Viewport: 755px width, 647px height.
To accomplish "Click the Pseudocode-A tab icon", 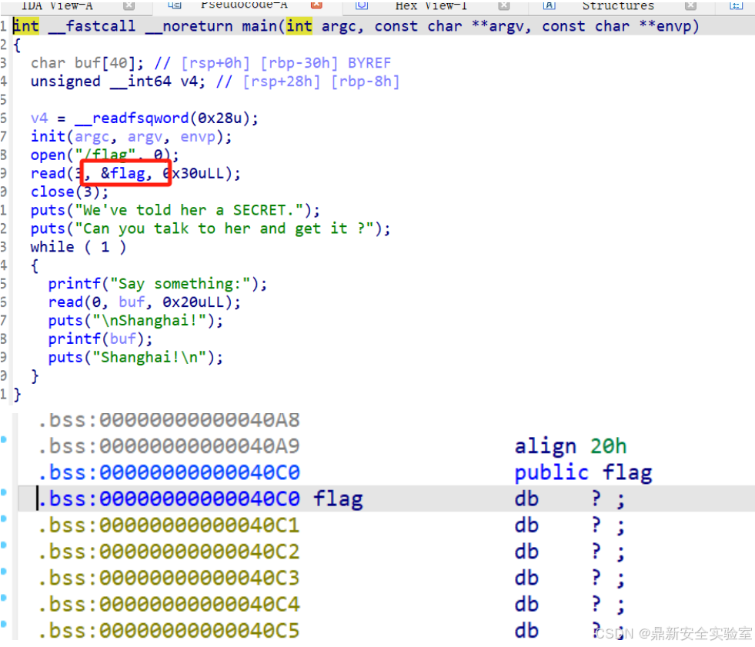I will [x=173, y=6].
